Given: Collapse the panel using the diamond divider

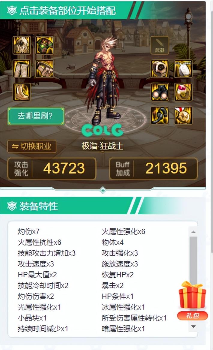Looking at the screenshot, I should click(x=103, y=190).
